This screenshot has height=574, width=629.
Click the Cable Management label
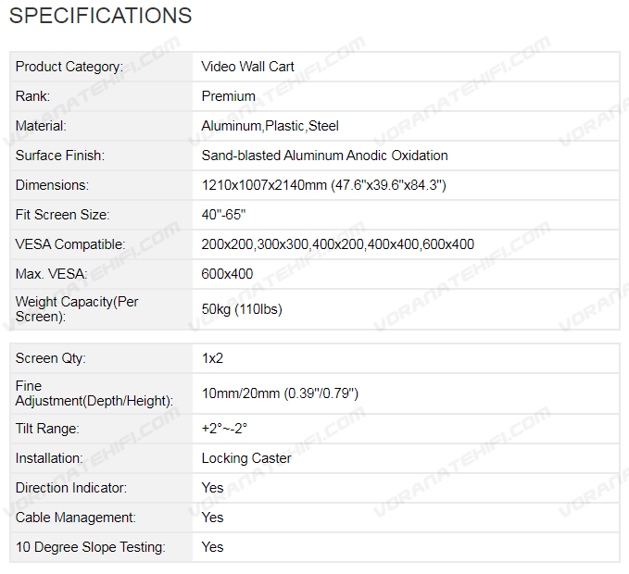coord(75,518)
